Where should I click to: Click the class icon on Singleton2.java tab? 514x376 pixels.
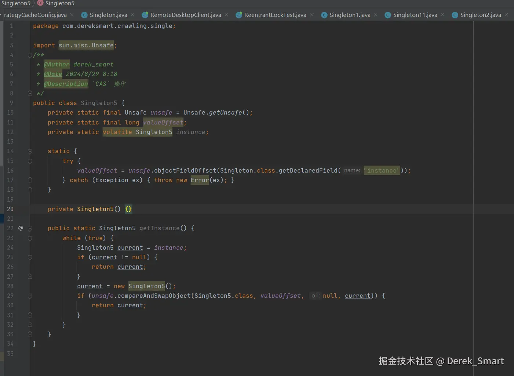tap(455, 15)
